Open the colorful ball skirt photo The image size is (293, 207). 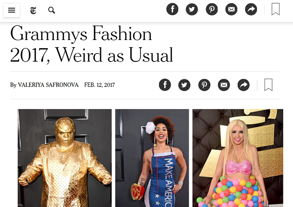238,158
